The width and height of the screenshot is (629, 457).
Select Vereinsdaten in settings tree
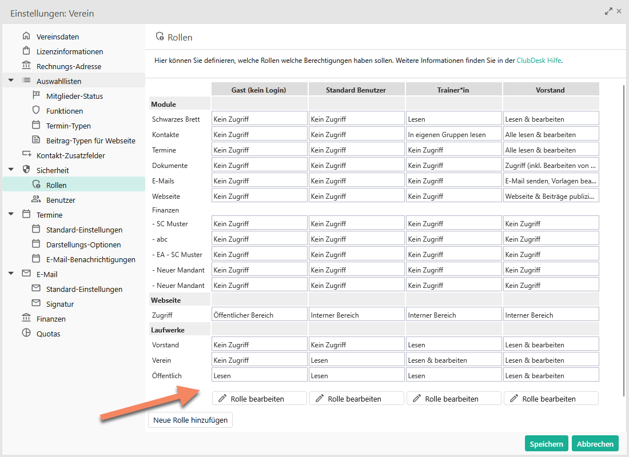[x=58, y=37]
